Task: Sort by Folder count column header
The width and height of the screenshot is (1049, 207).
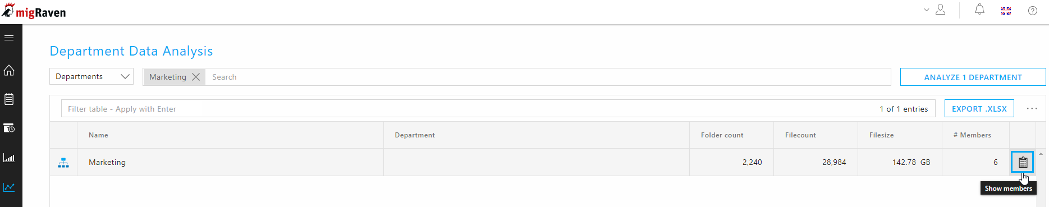Action: (x=722, y=135)
